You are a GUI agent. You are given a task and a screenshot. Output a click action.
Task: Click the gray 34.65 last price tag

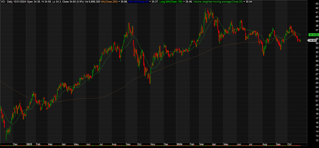tap(311, 41)
